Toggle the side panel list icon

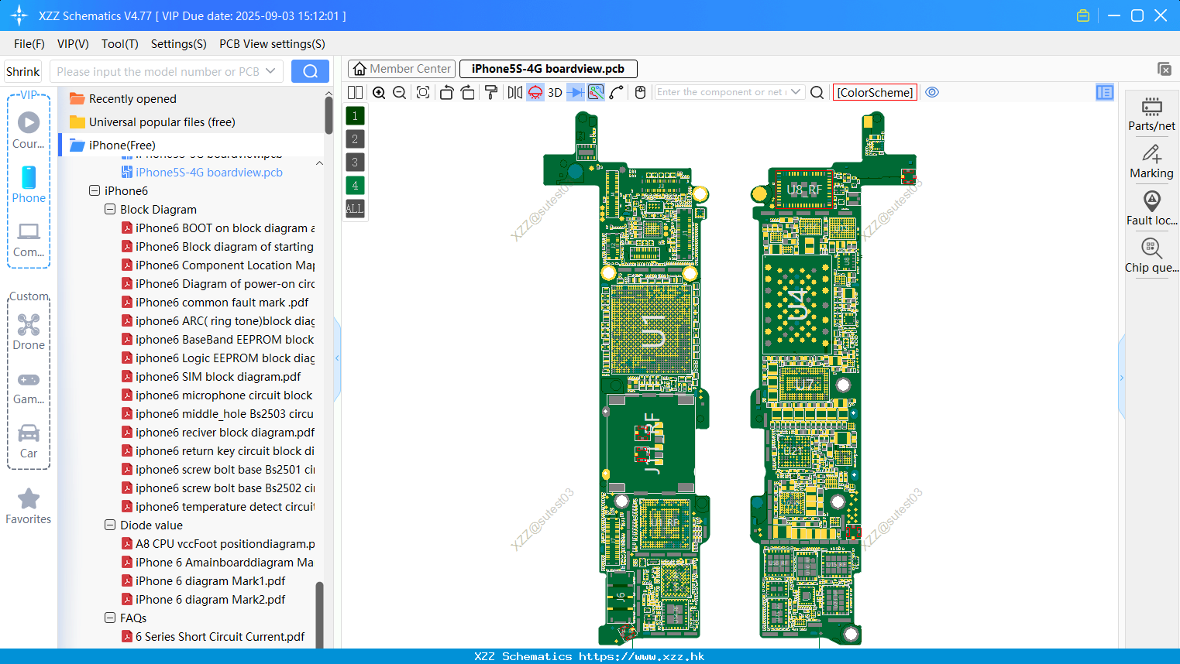(1105, 92)
